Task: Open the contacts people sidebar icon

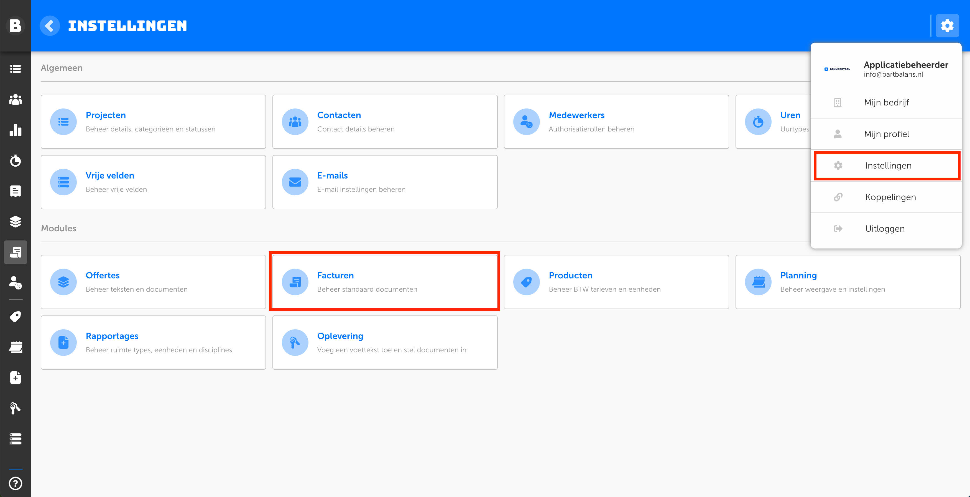Action: coord(16,99)
